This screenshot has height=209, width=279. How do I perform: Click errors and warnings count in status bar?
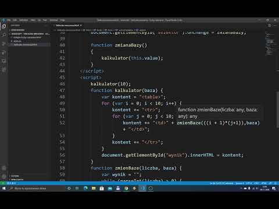tap(11, 183)
